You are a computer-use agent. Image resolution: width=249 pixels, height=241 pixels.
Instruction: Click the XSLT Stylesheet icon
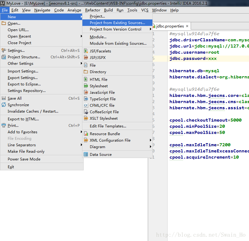click(x=86, y=118)
